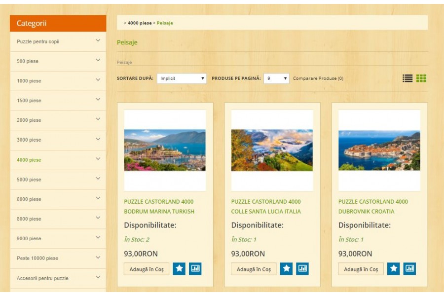Open Peste 10000 piese category
444x296 pixels.
coord(37,259)
